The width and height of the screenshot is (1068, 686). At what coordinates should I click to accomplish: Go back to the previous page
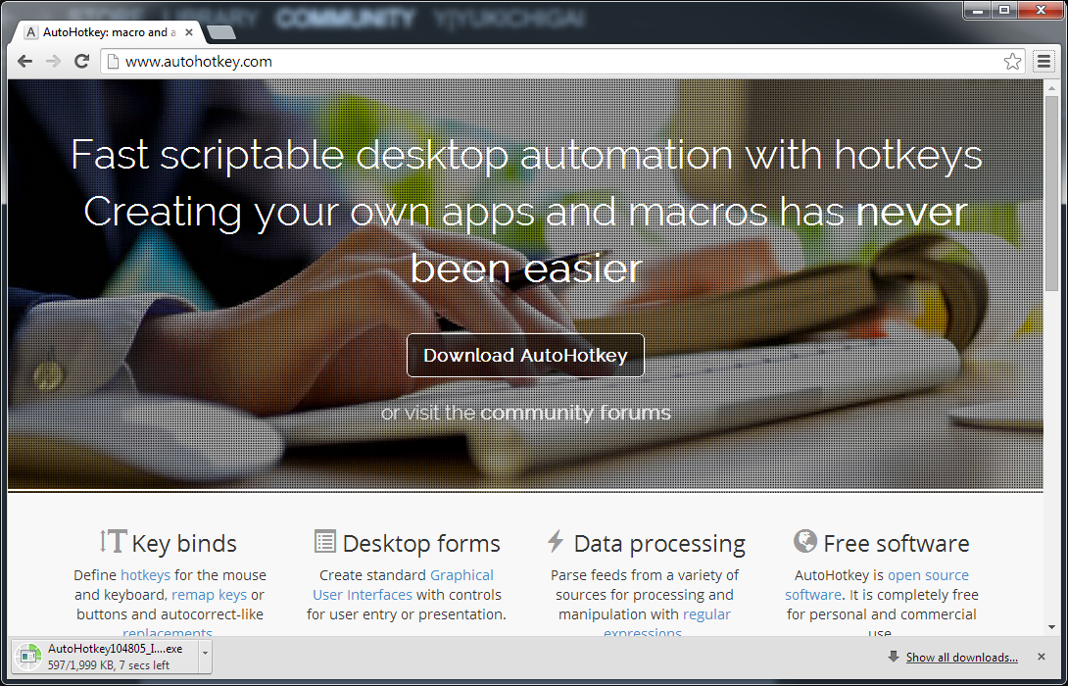(25, 62)
